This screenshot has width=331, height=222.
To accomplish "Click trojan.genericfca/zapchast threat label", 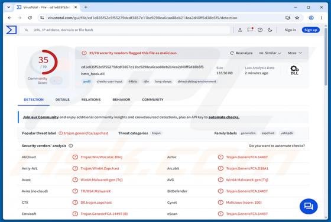I will [86, 133].
